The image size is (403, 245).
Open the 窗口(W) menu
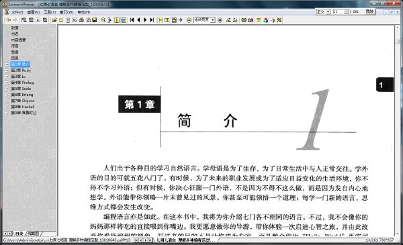pyautogui.click(x=66, y=12)
